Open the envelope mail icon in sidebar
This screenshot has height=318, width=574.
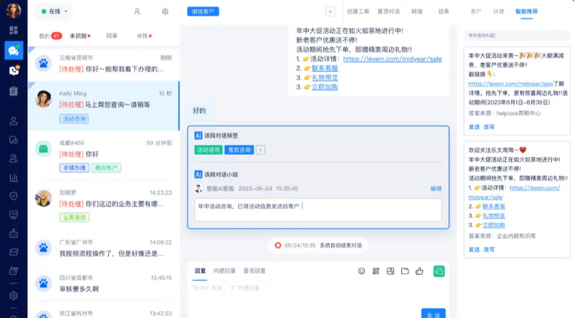point(14,252)
